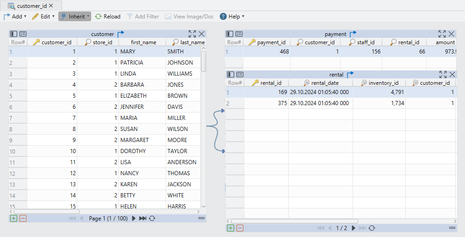This screenshot has width=465, height=237.
Task: Click the rental_id column header in payment table
Action: [404, 42]
